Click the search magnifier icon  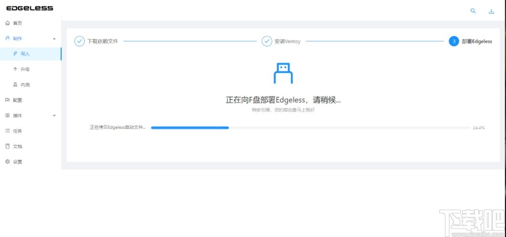coord(473,11)
